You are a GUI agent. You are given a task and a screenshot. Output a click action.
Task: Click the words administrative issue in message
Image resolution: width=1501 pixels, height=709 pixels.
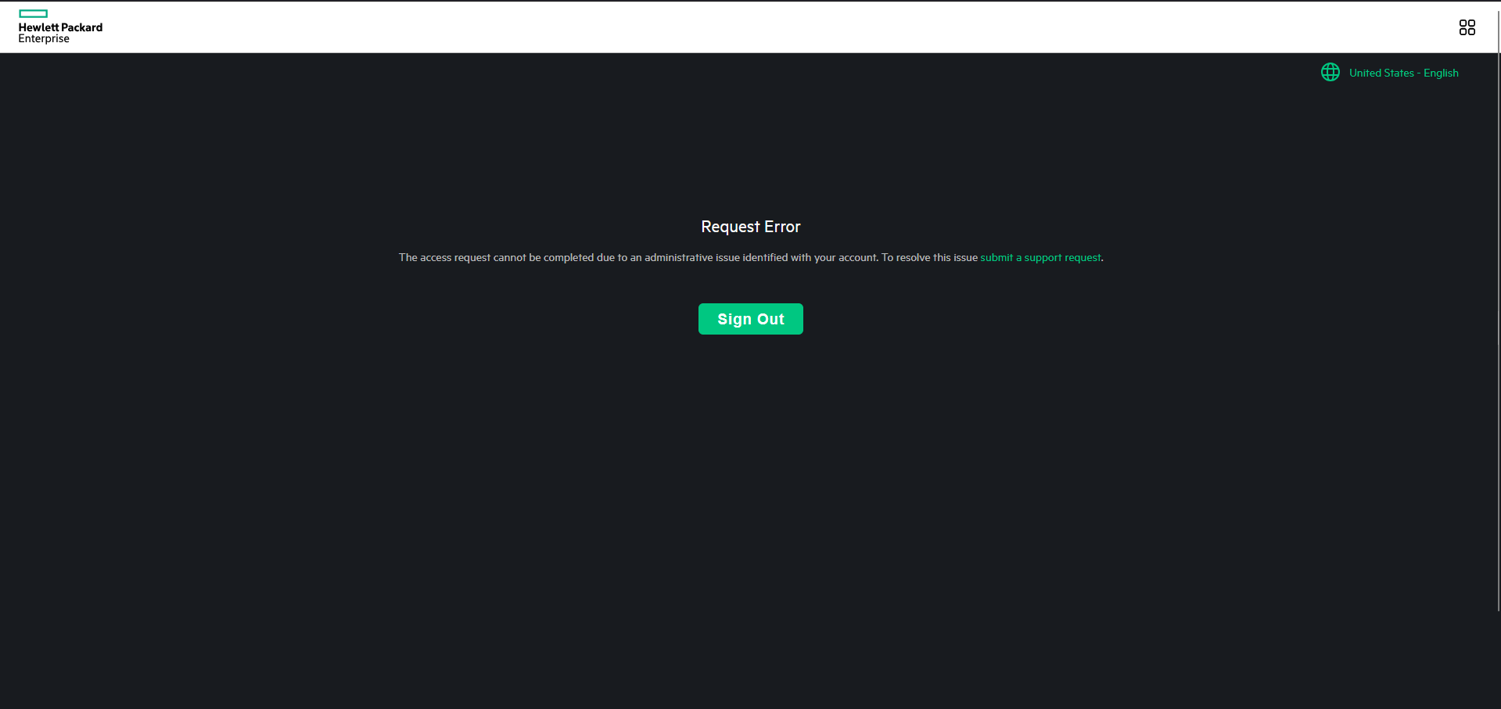click(691, 257)
